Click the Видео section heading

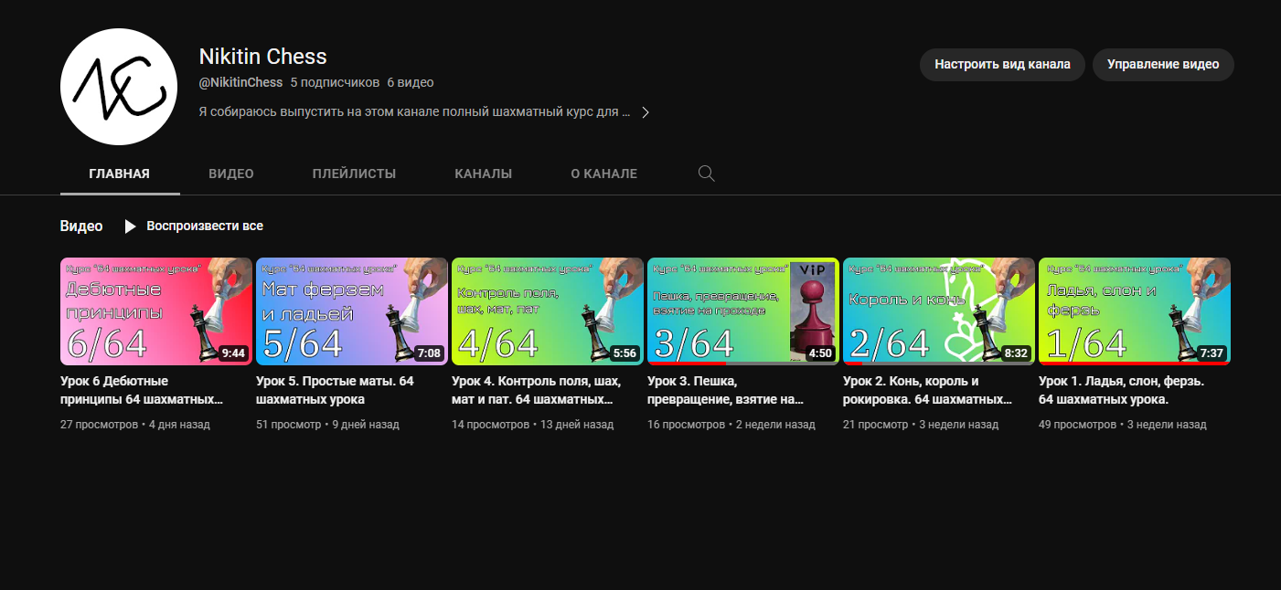click(81, 226)
